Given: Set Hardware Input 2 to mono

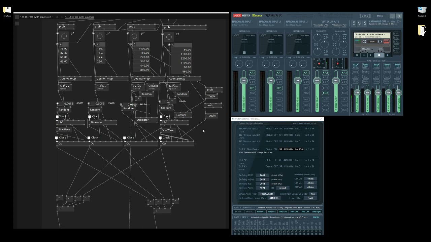Looking at the screenshot, I should tap(279, 99).
